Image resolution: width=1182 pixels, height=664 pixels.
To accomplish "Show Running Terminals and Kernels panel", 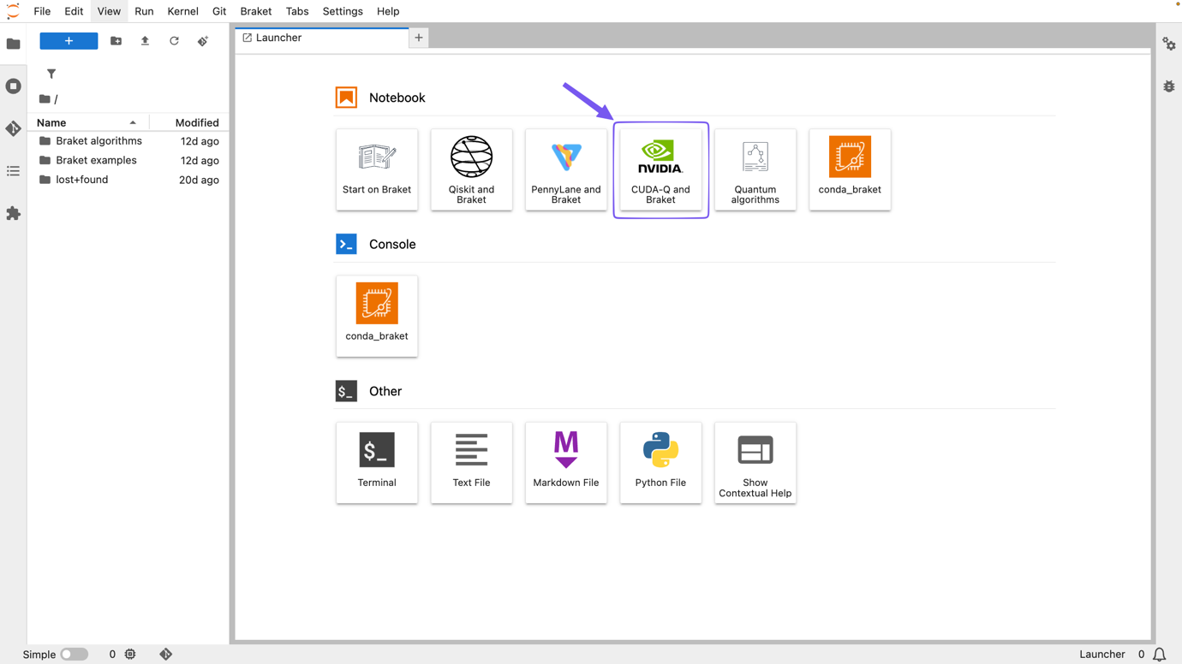I will click(13, 86).
